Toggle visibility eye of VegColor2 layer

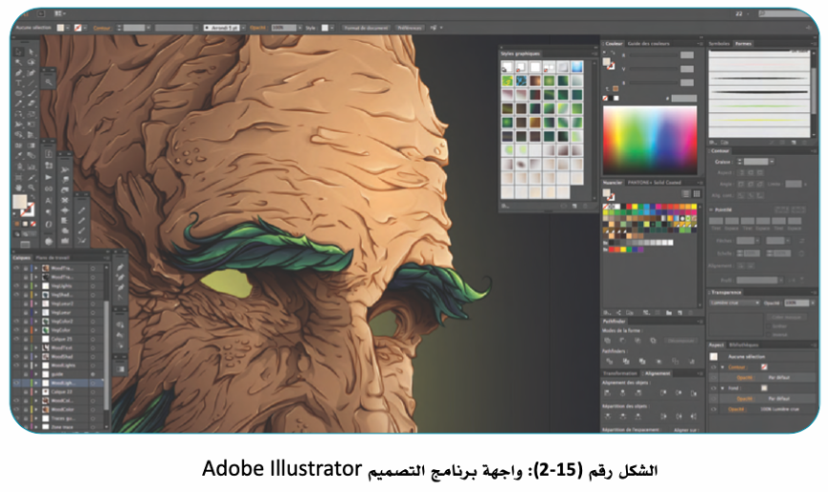[16, 321]
